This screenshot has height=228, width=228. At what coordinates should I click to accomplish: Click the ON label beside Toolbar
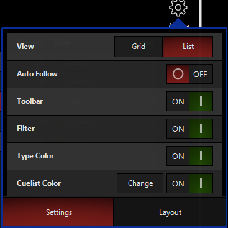(178, 101)
